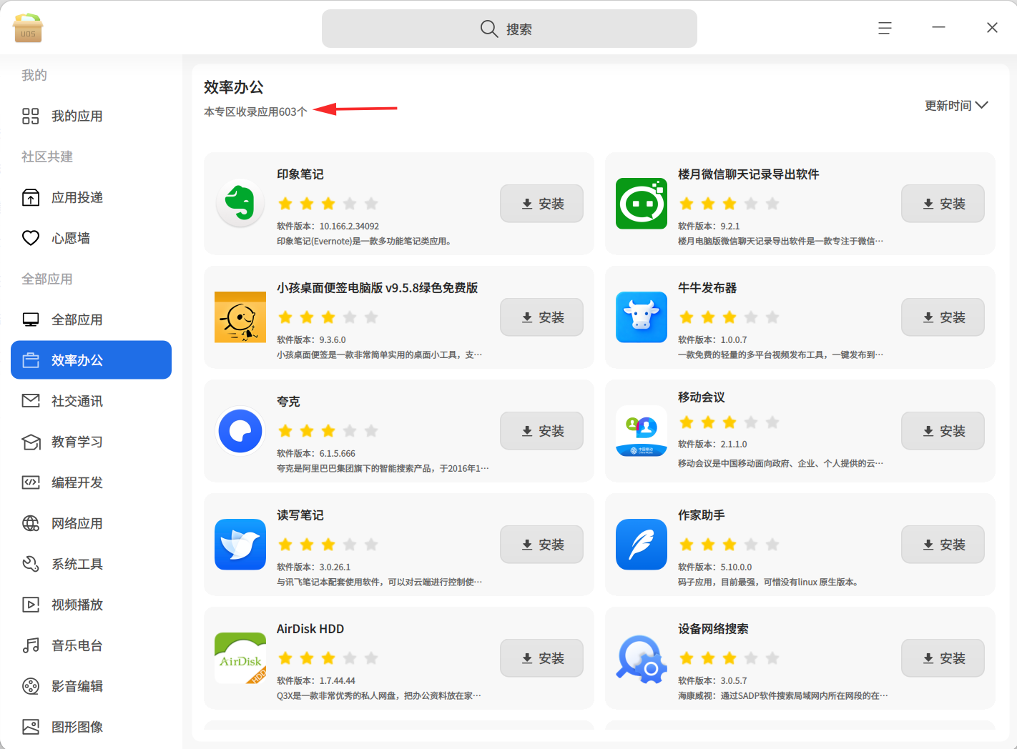Click the 应用投递 upload icon
This screenshot has height=749, width=1017.
tap(31, 197)
